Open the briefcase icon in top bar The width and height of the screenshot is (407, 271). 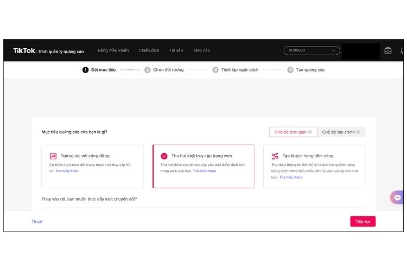tap(388, 50)
